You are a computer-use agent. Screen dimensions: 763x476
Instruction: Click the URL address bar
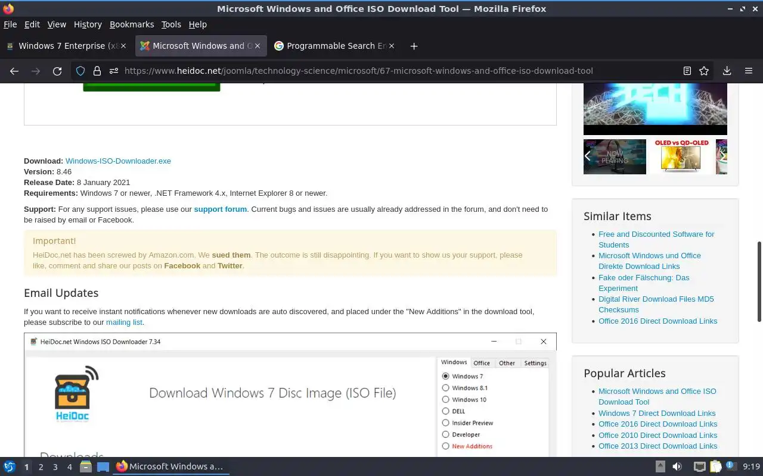(x=393, y=71)
